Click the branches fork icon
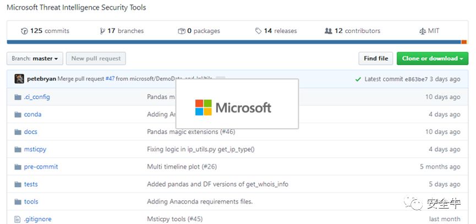476x224 pixels. tap(102, 31)
